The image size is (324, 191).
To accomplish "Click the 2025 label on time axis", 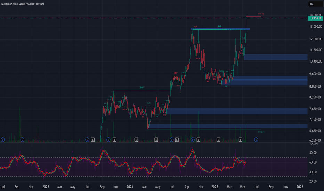I will pos(215,187).
